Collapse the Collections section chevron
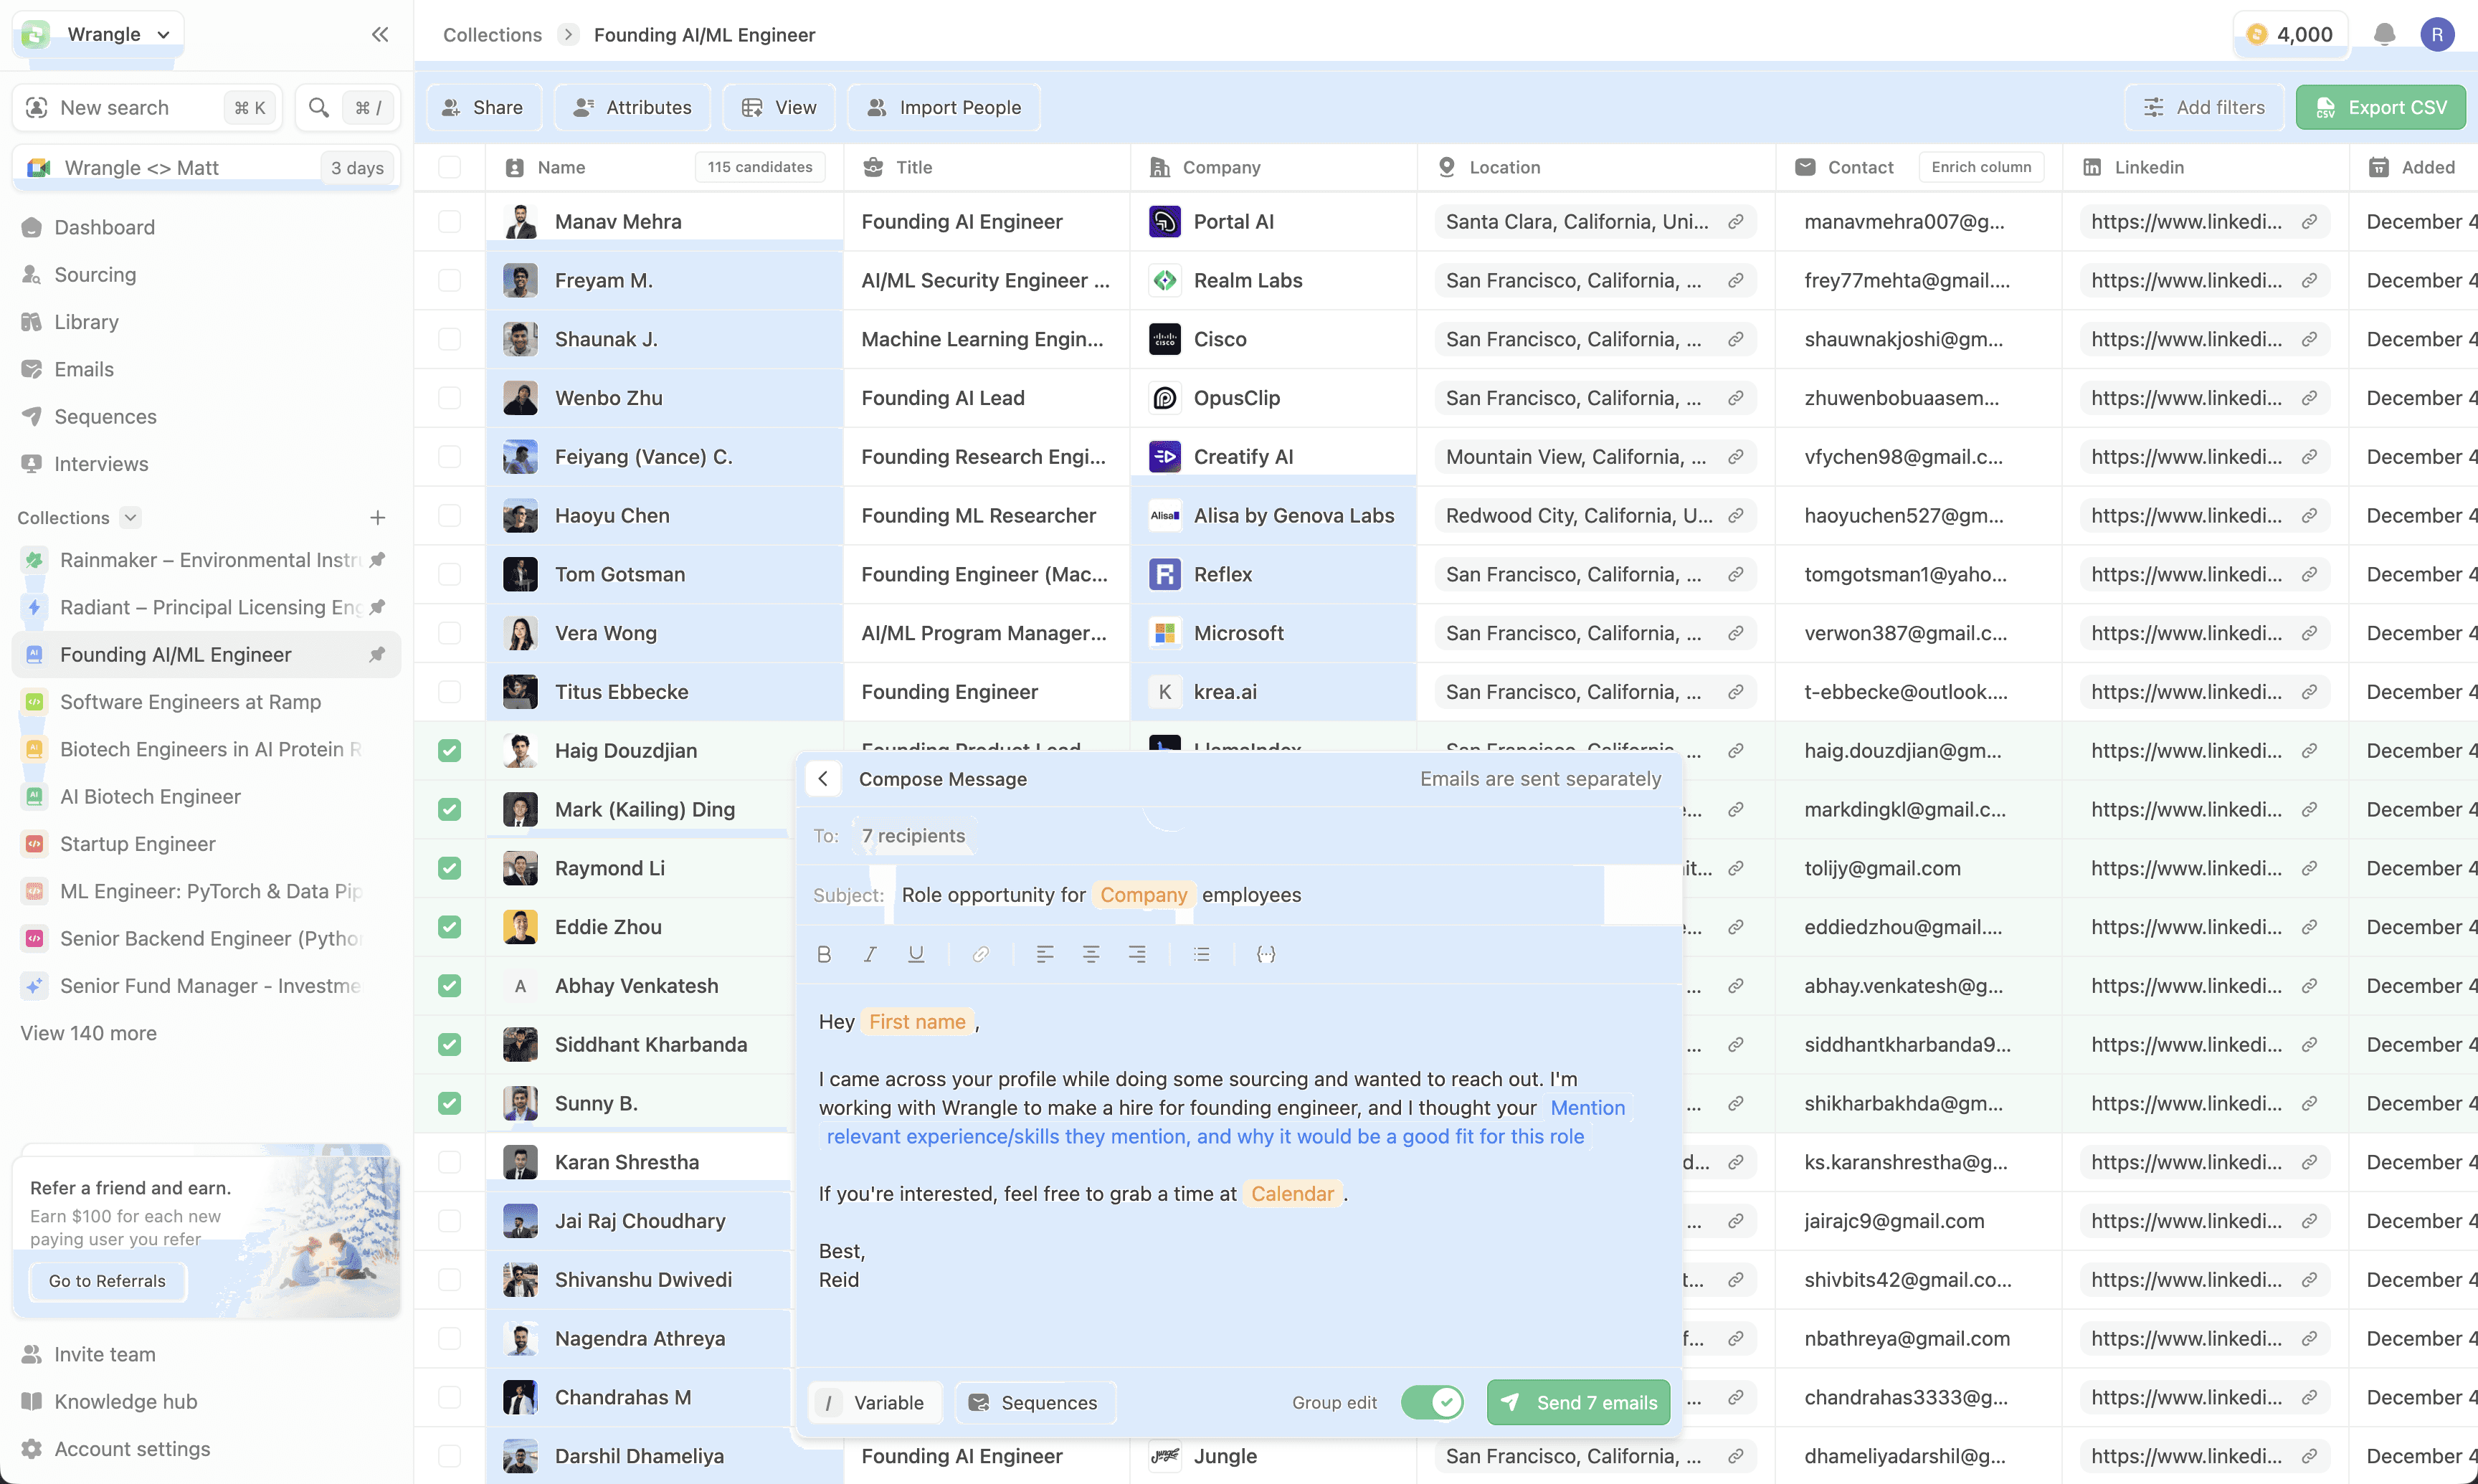 (x=130, y=517)
